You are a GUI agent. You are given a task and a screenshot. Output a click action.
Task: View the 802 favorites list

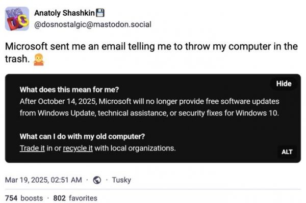coord(75,198)
